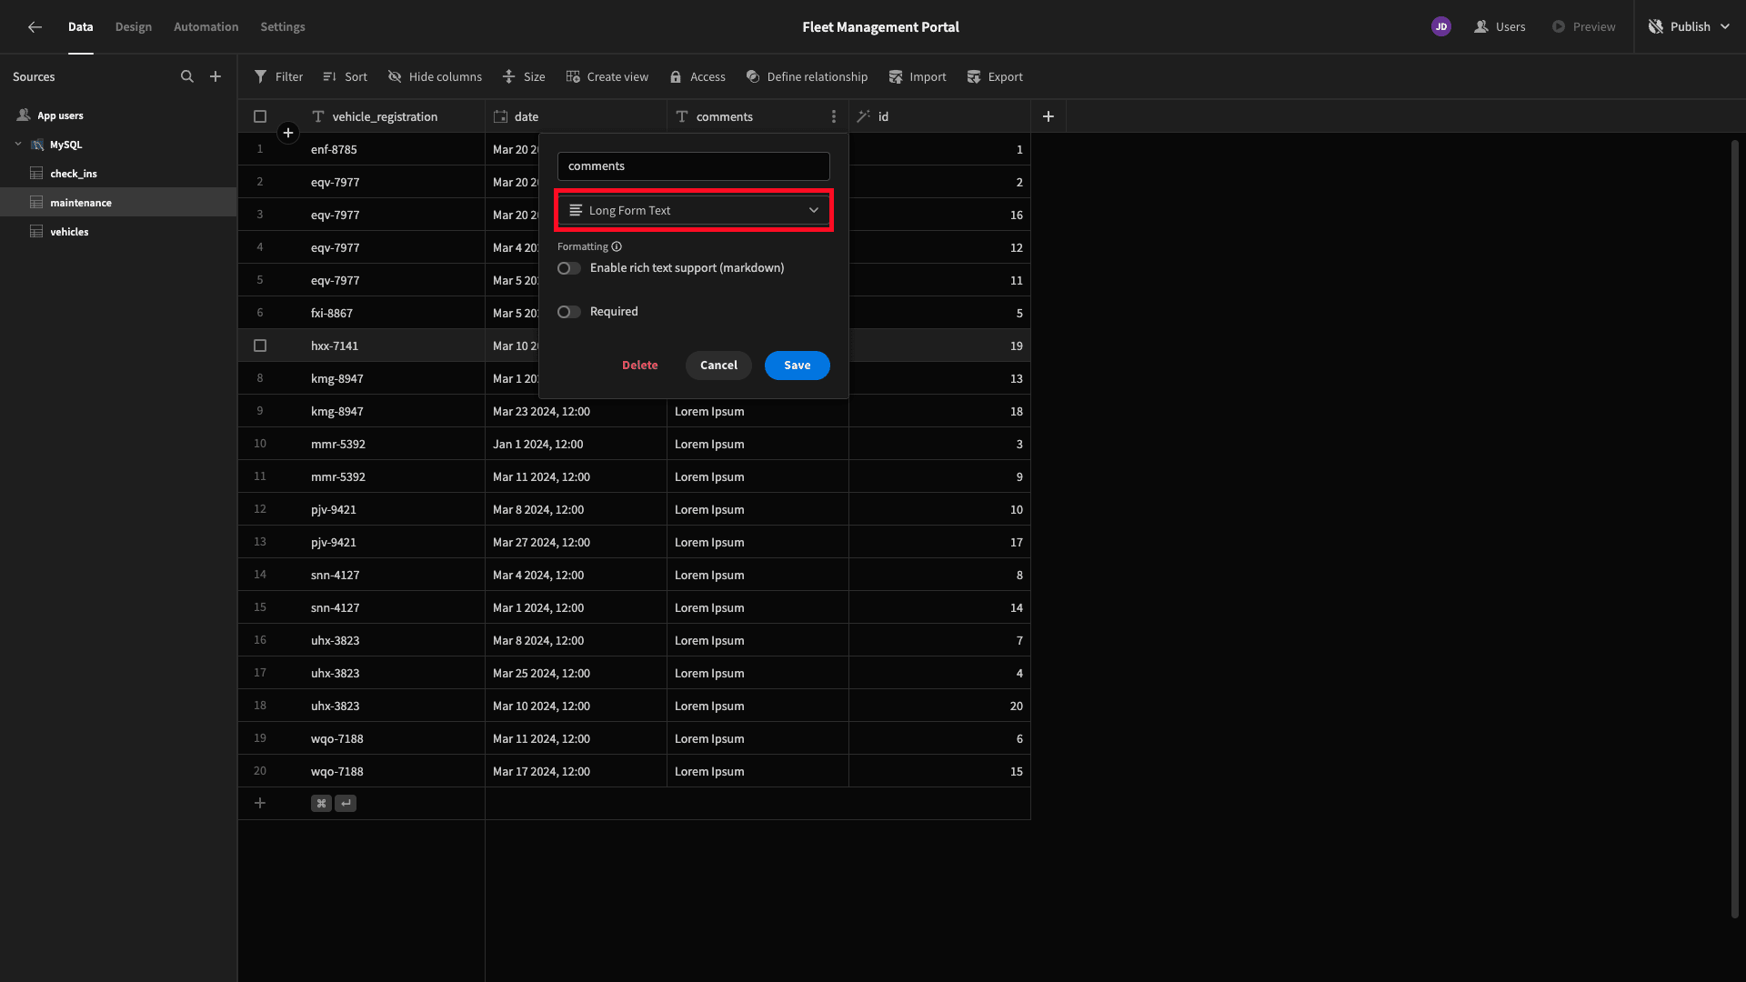Toggle the Required switch
This screenshot has width=1746, height=982.
[x=569, y=312]
